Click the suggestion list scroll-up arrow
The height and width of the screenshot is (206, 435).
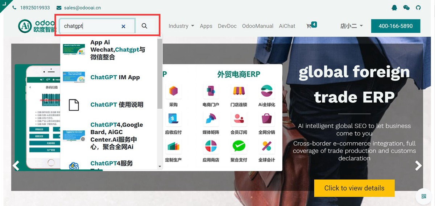tap(160, 37)
